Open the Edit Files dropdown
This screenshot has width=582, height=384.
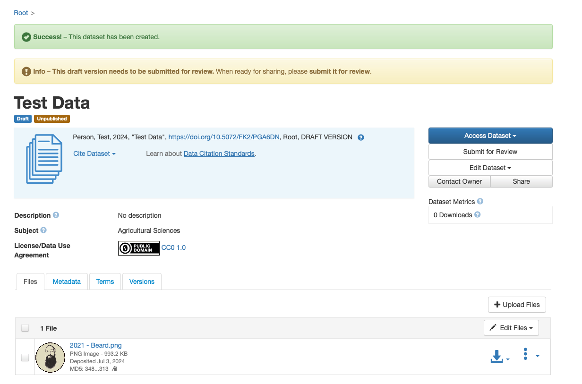511,328
